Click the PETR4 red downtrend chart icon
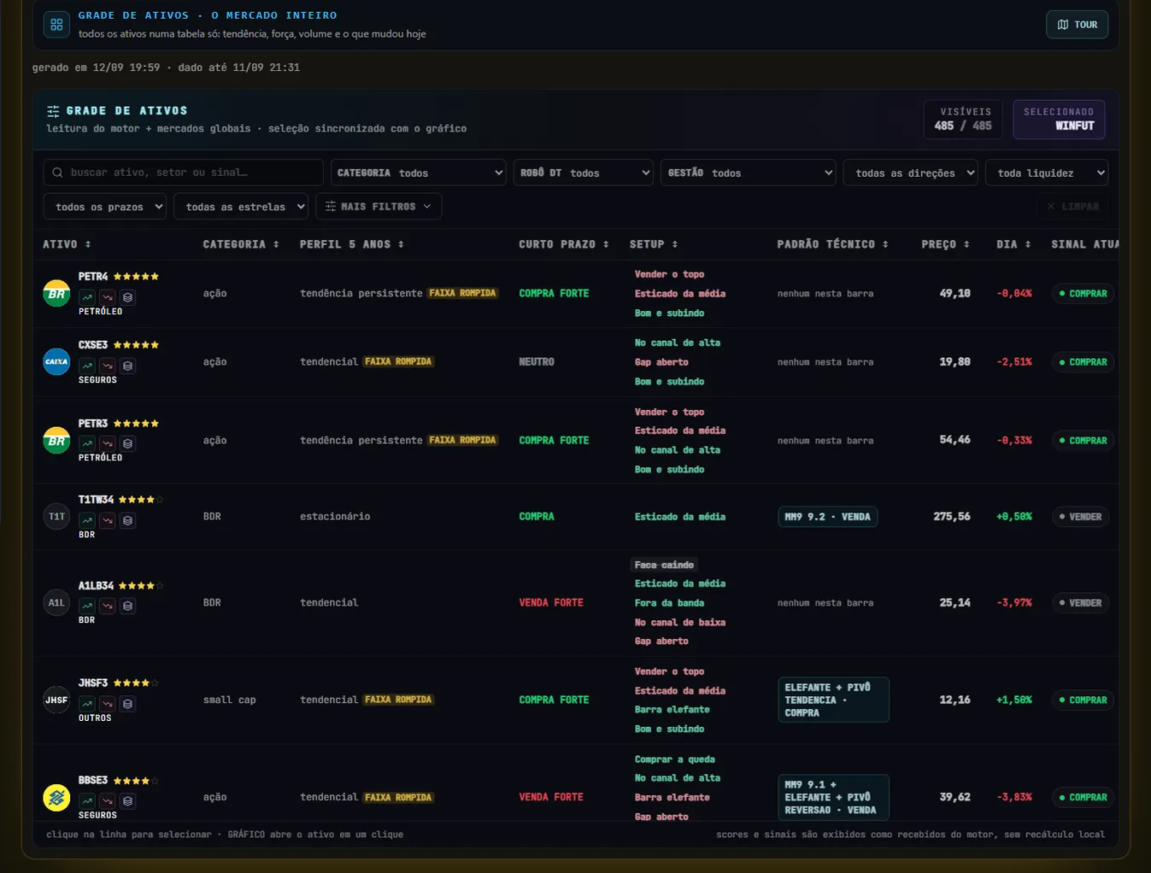The width and height of the screenshot is (1151, 873). click(x=108, y=297)
